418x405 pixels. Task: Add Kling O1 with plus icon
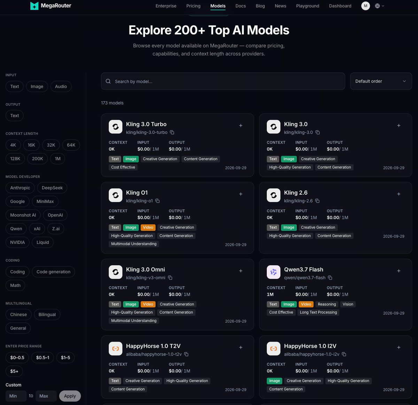click(x=241, y=194)
